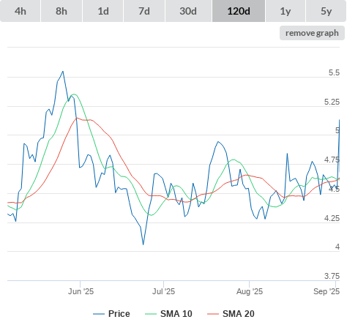Click the Sep '25 axis label
347x333 pixels.
coord(327,291)
